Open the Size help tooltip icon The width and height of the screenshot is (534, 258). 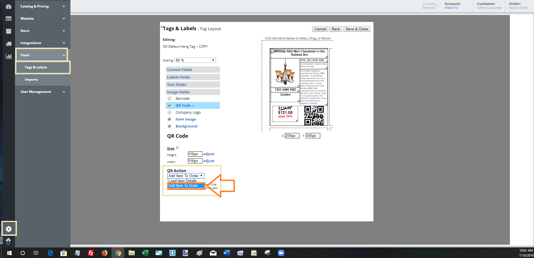coord(177,148)
